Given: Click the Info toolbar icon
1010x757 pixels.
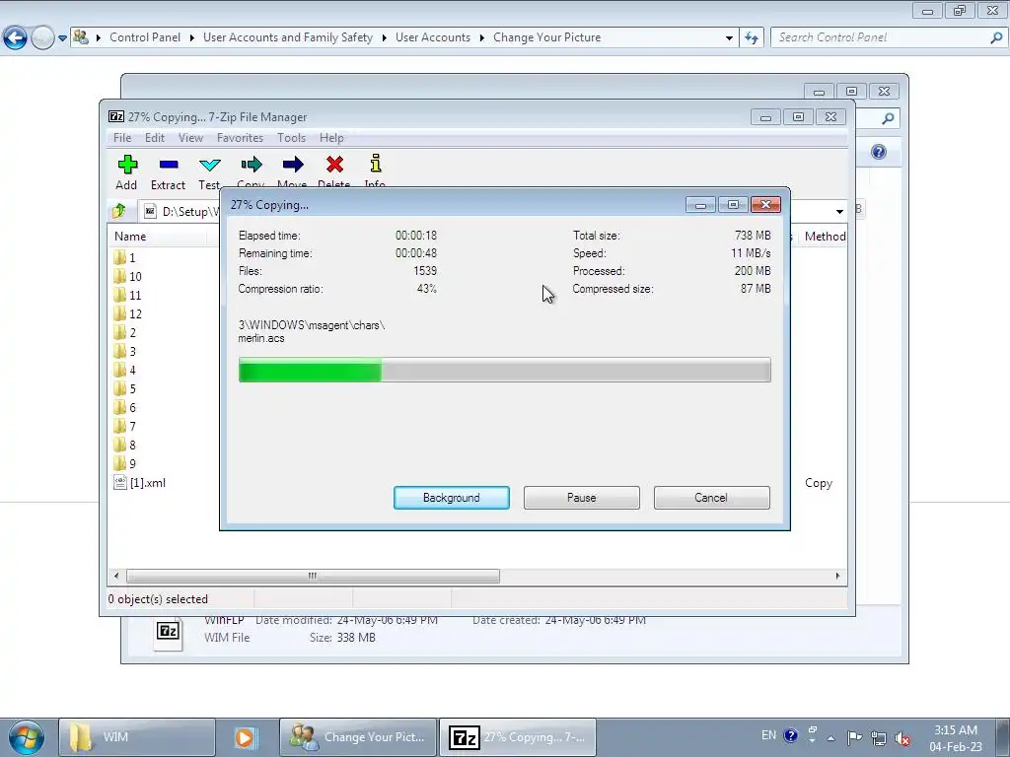Looking at the screenshot, I should (x=376, y=164).
